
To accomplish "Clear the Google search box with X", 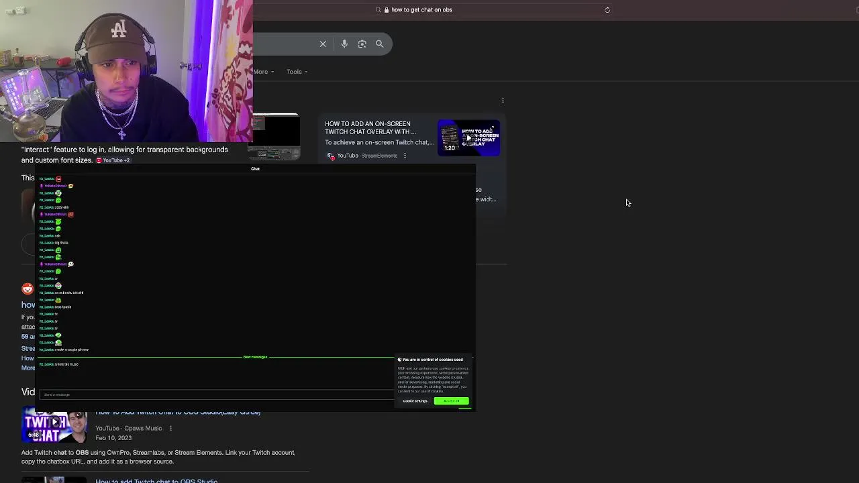I will (323, 44).
